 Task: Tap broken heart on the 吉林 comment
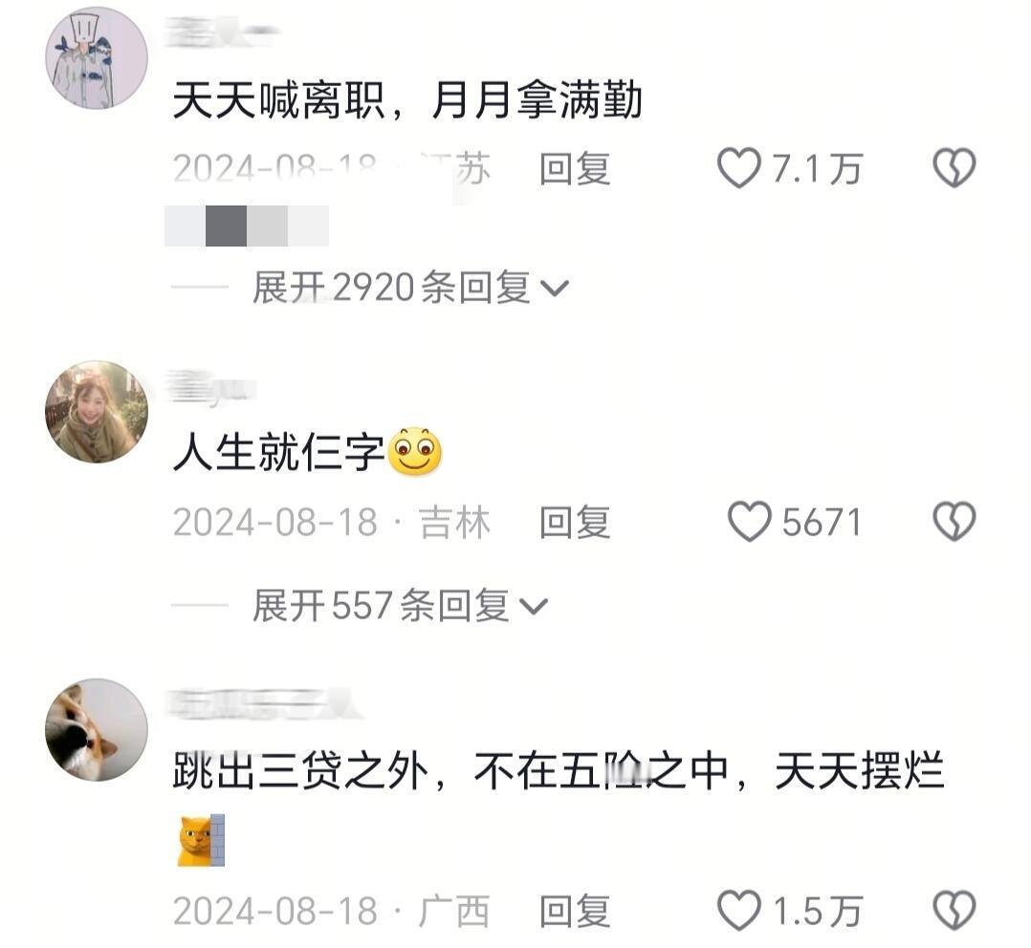point(954,522)
